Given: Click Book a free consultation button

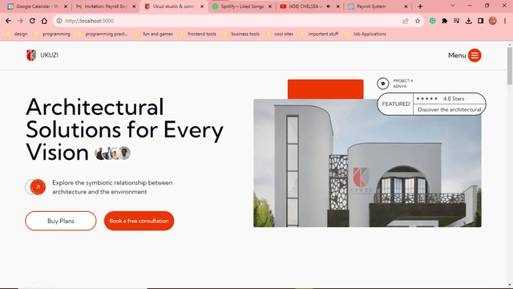Looking at the screenshot, I should [139, 221].
